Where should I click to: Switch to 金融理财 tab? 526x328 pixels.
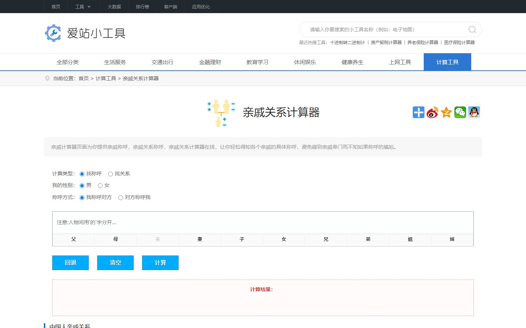point(210,62)
